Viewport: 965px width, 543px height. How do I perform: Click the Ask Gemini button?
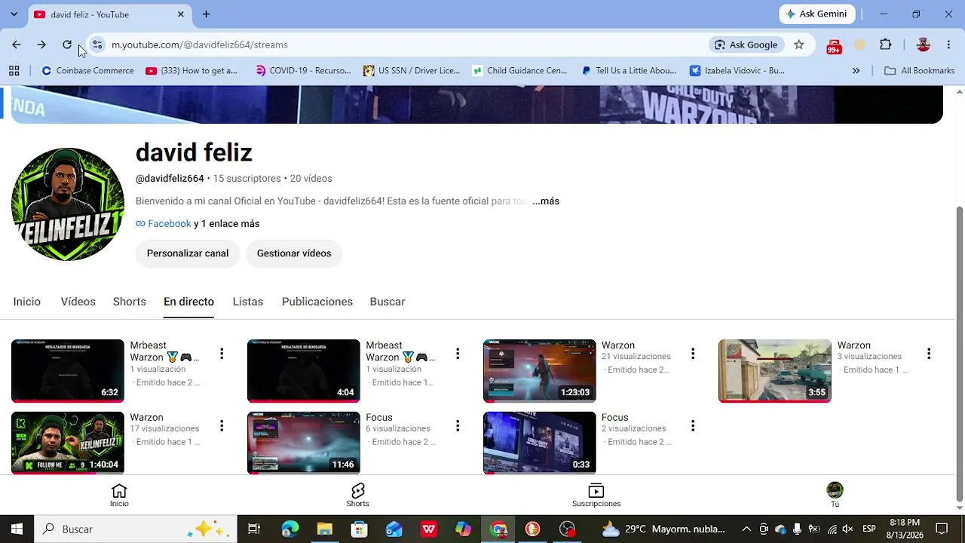coord(816,14)
